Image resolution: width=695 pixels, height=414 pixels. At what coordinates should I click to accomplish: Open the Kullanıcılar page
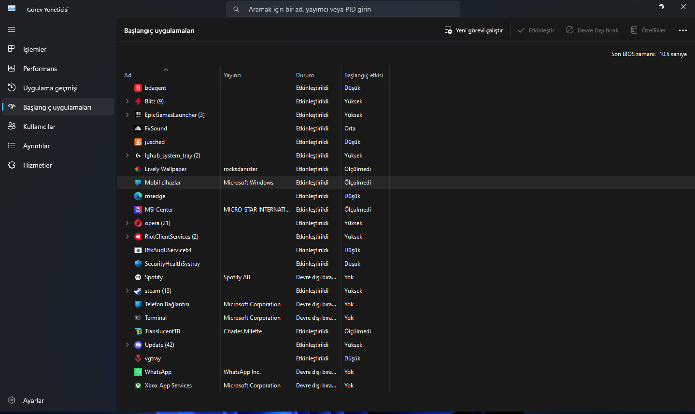click(x=58, y=127)
